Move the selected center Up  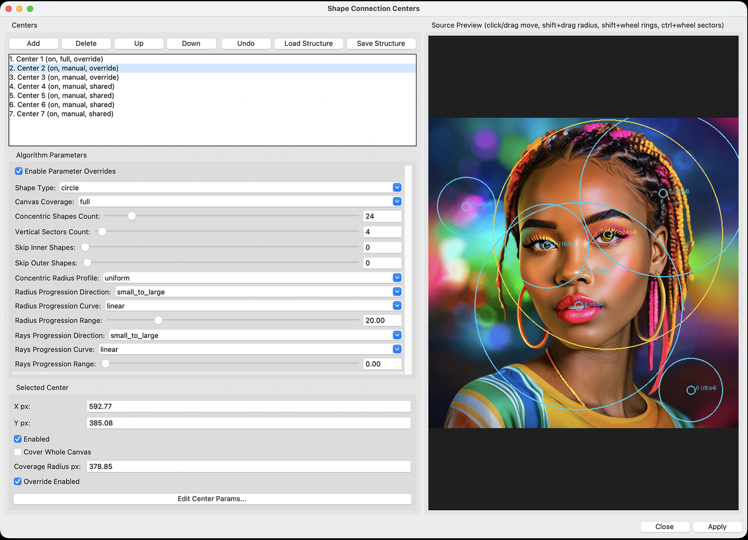[139, 43]
